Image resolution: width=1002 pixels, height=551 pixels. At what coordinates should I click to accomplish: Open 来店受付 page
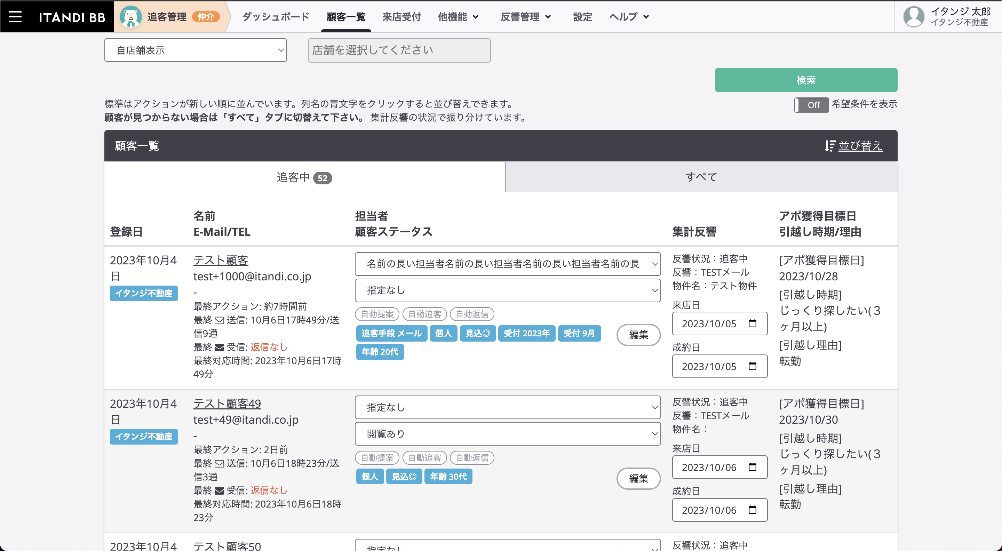401,17
